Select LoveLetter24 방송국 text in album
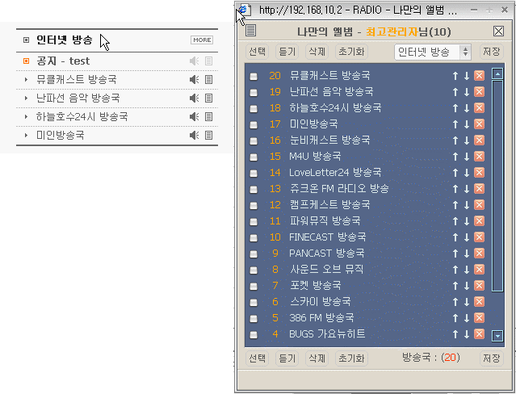 [335, 172]
